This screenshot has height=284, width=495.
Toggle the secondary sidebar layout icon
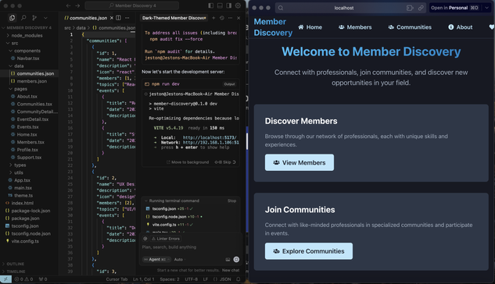(229, 5)
